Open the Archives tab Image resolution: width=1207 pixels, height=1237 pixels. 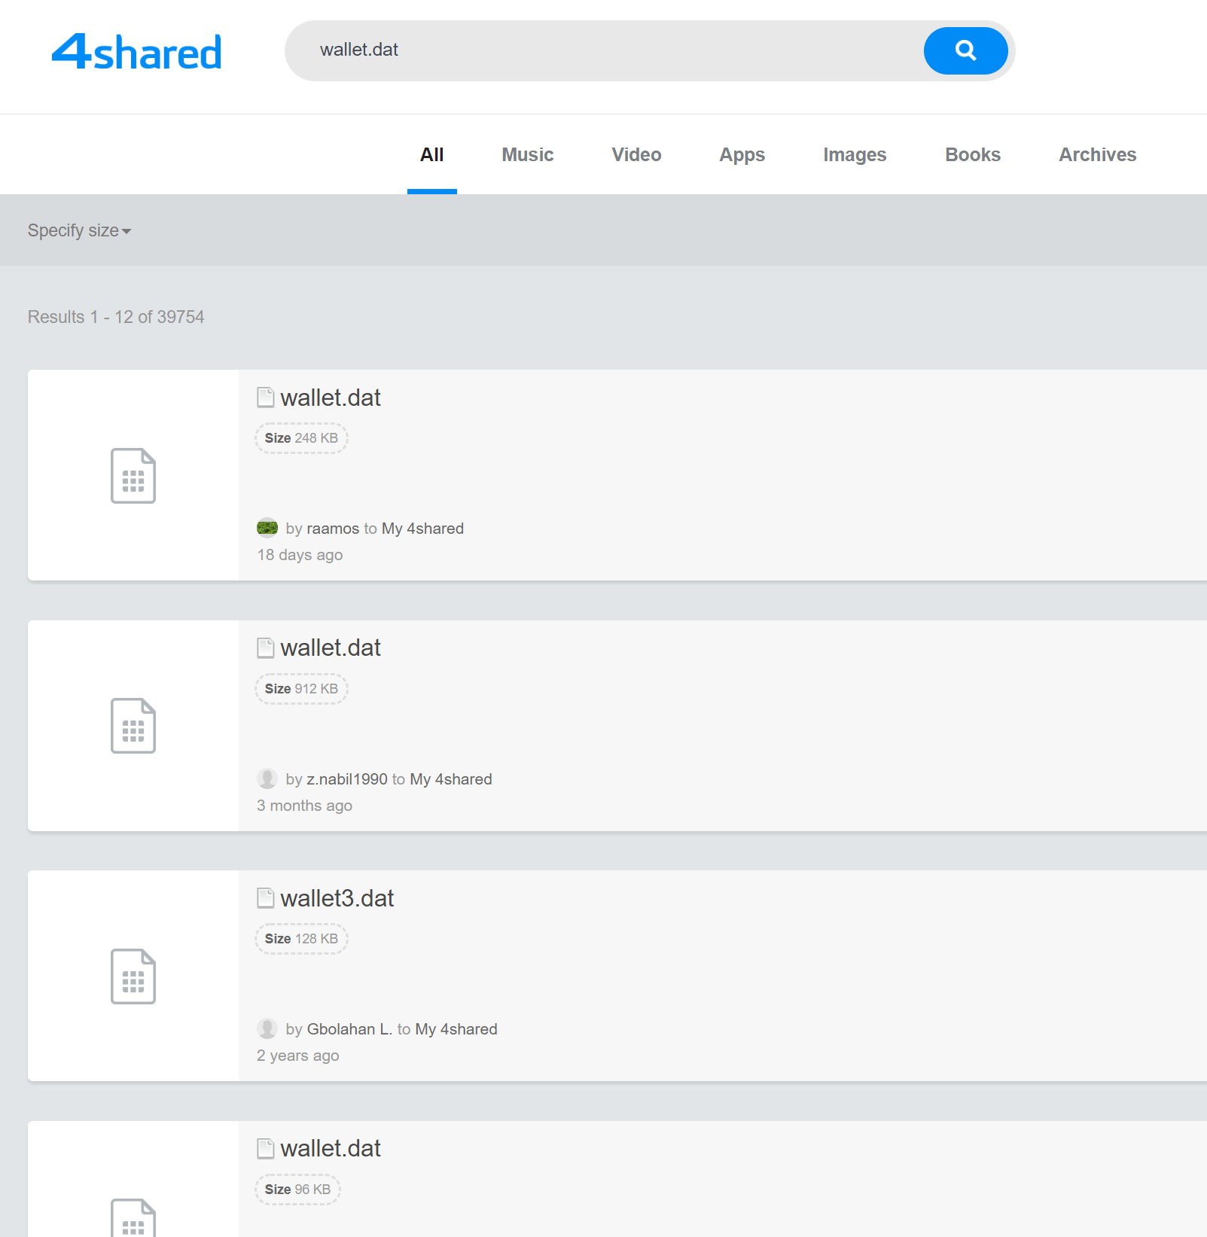point(1097,154)
